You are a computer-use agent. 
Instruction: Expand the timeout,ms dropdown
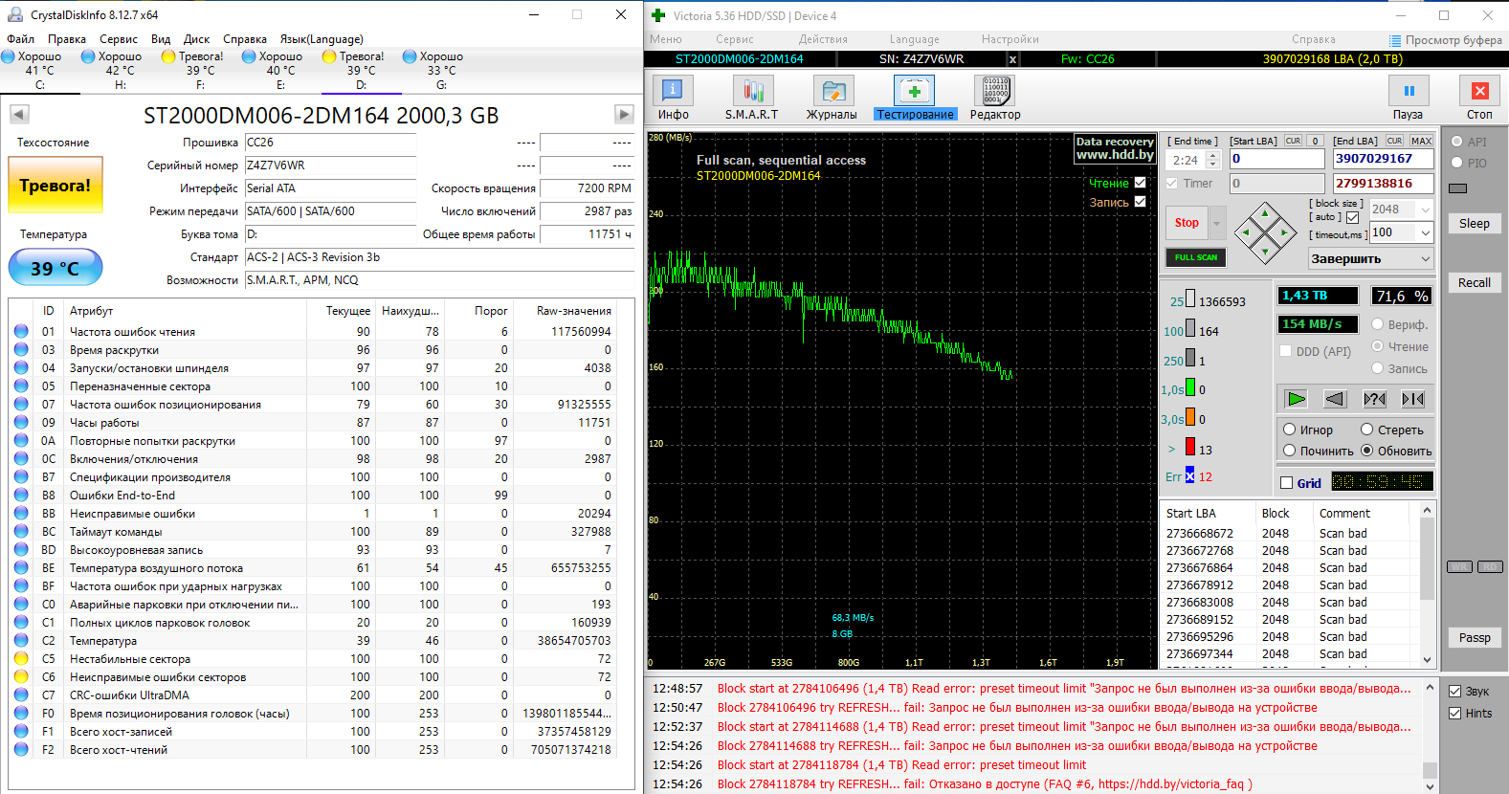point(1425,232)
